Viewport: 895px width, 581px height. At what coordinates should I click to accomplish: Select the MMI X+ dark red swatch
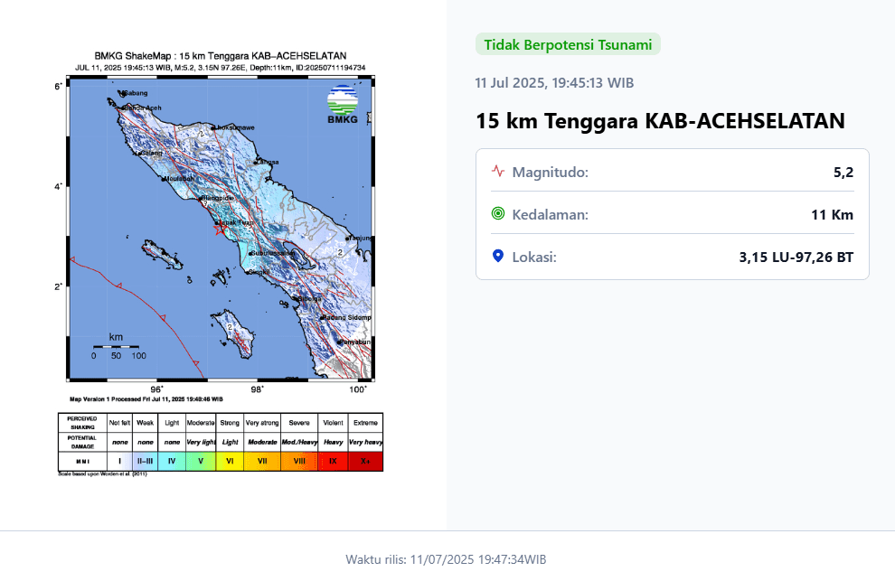[x=365, y=461]
